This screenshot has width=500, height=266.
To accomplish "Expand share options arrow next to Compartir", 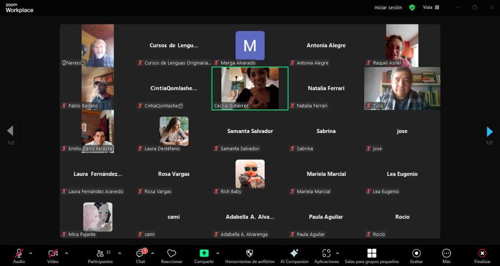I will pyautogui.click(x=217, y=253).
